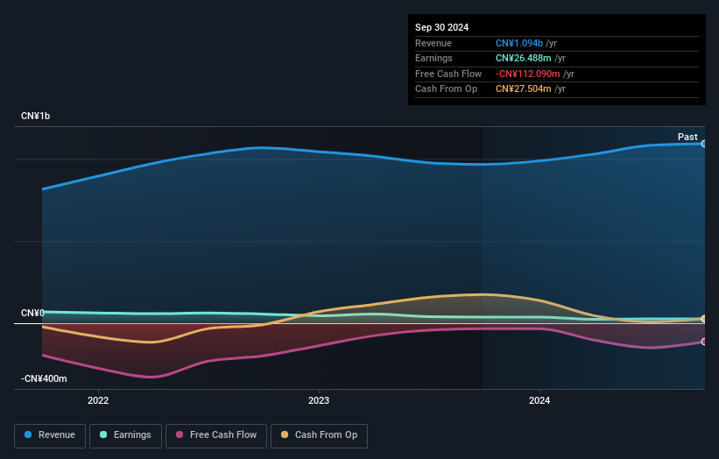Click the 2024 x-axis label

pos(539,401)
